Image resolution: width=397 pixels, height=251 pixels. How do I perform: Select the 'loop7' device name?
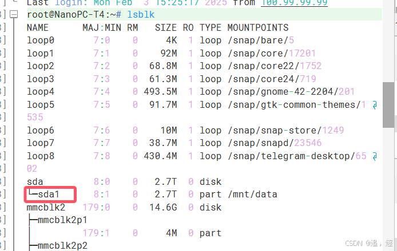tap(41, 143)
